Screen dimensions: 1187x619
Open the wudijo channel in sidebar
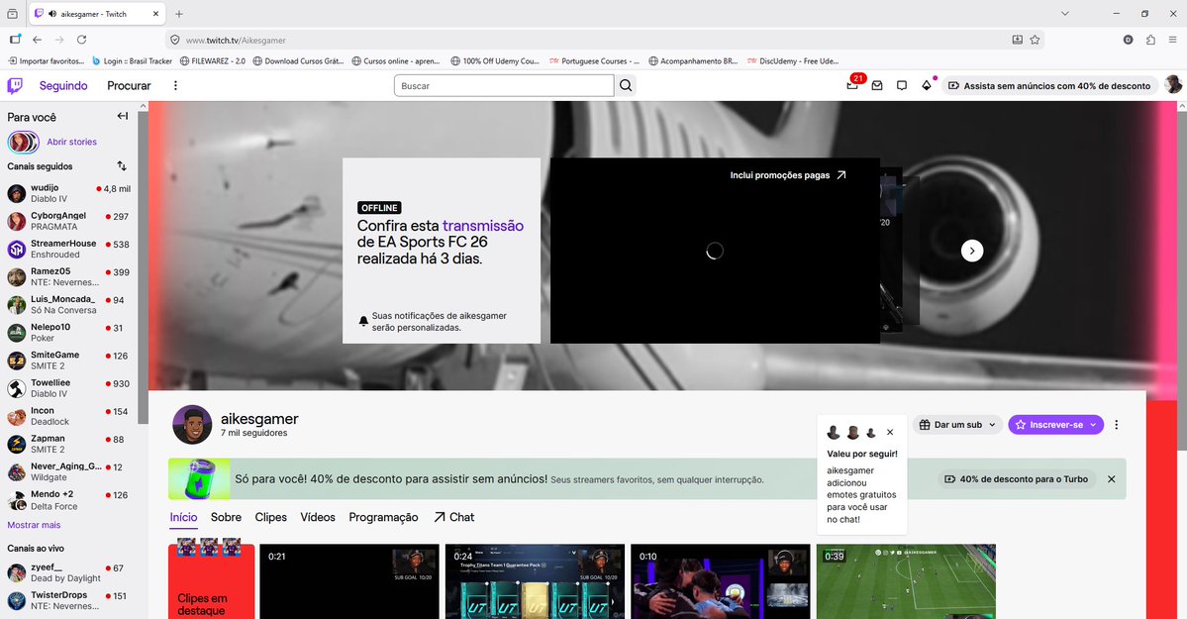(x=69, y=193)
